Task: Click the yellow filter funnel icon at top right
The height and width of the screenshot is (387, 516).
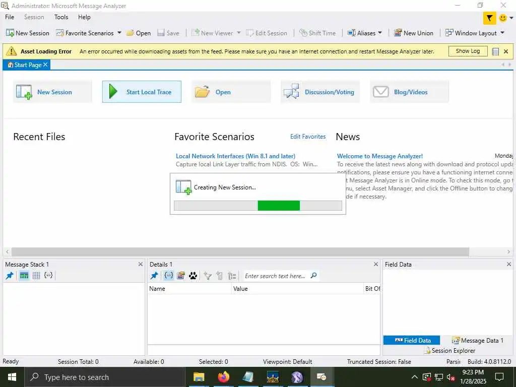Action: tap(489, 18)
